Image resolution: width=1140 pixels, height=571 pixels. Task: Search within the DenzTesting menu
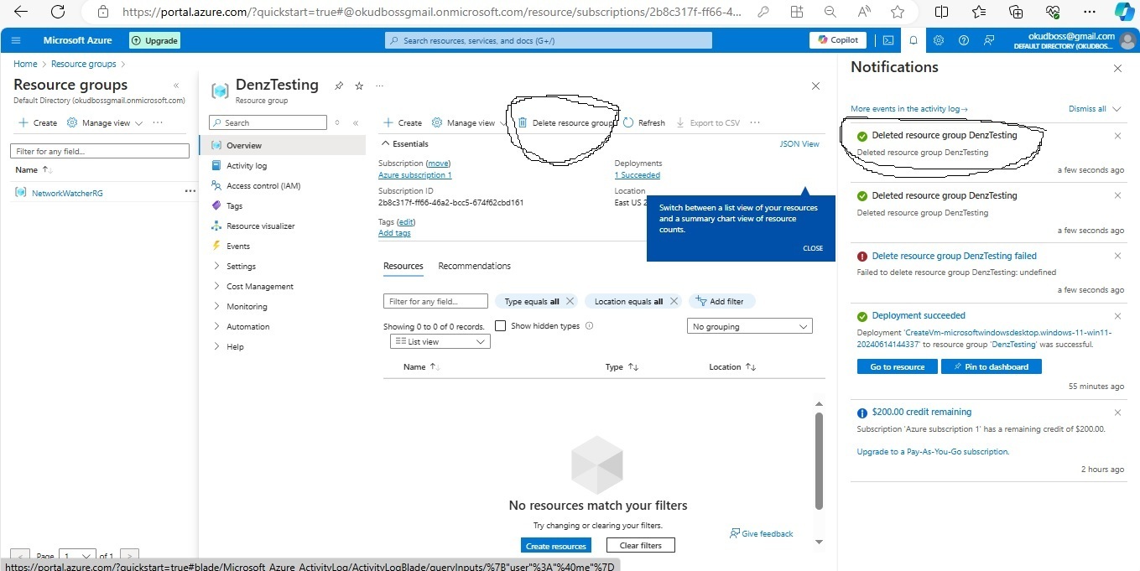268,122
